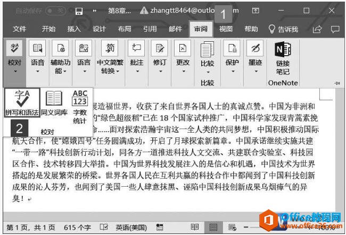
Task: Expand the 修订 dropdown arrow
Action: tap(160, 71)
